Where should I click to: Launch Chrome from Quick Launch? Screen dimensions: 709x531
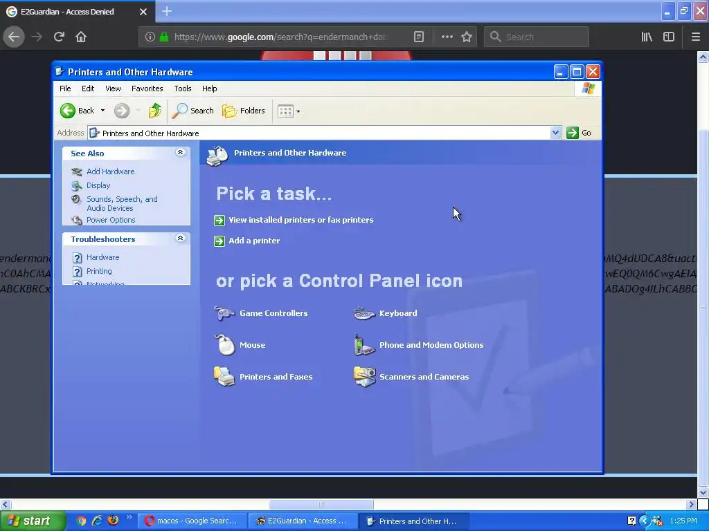(x=81, y=521)
